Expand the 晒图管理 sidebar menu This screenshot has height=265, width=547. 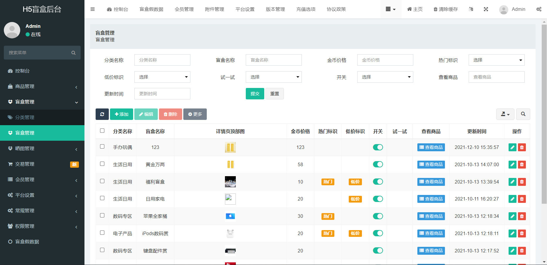click(x=42, y=149)
